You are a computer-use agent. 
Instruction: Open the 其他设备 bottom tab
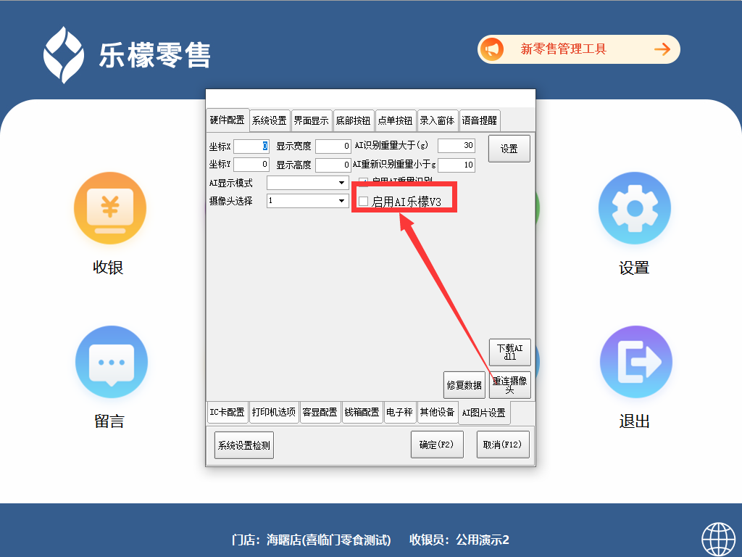click(437, 412)
